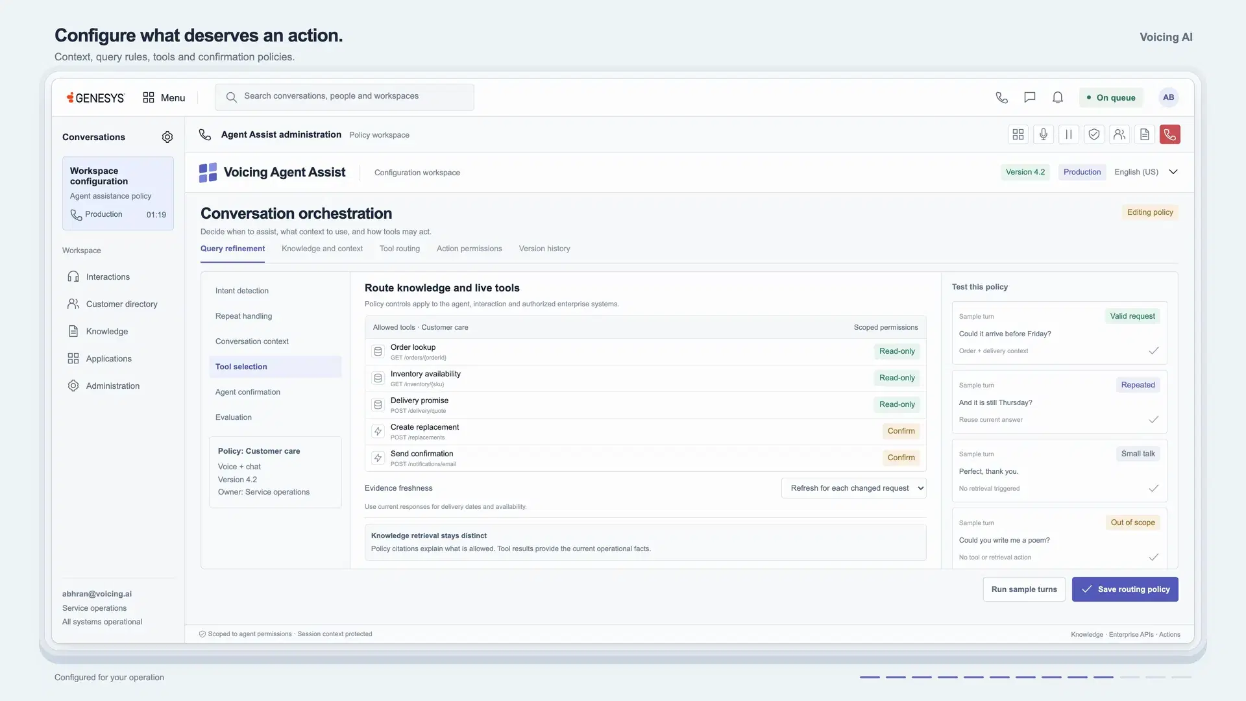Switch to Version history tab
This screenshot has height=701, width=1246.
544,249
